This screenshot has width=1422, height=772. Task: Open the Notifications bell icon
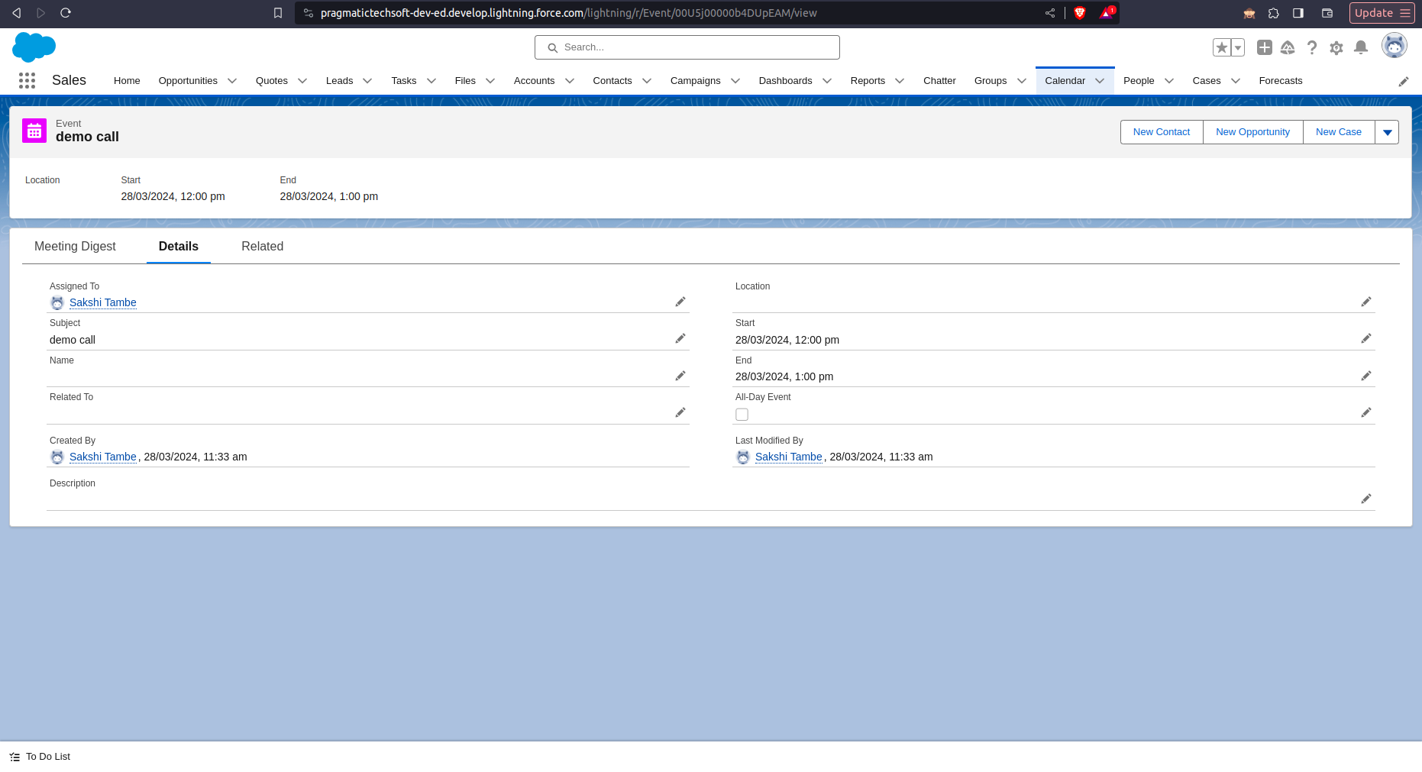[x=1361, y=47]
